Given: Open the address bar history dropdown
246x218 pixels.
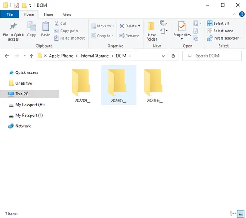Looking at the screenshot, I should (x=163, y=56).
